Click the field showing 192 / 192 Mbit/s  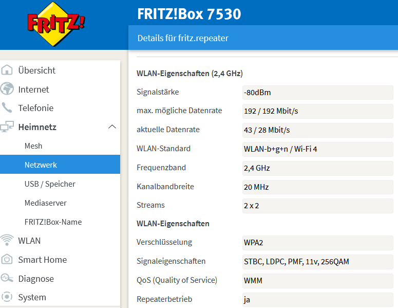click(x=318, y=111)
